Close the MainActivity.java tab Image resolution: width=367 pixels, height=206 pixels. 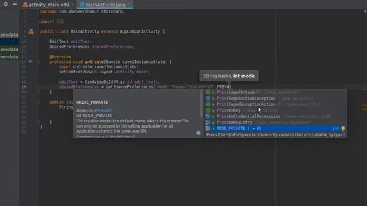coord(129,5)
